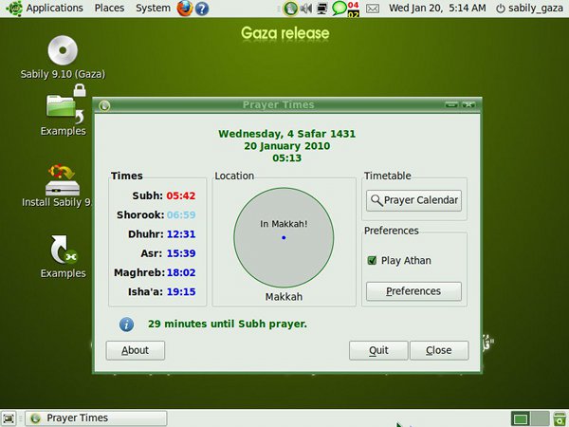Click the volume speaker icon
The width and height of the screenshot is (569, 427).
(306, 9)
